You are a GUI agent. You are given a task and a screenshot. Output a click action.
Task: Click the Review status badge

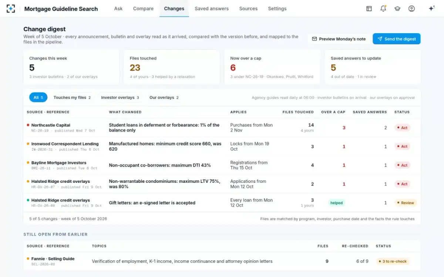[406, 203]
